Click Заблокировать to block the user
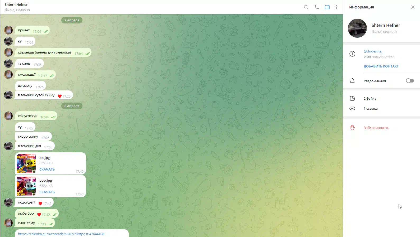Viewport: 420px width, 237px height. (x=376, y=128)
